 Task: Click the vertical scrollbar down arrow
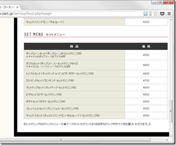pos(171,136)
